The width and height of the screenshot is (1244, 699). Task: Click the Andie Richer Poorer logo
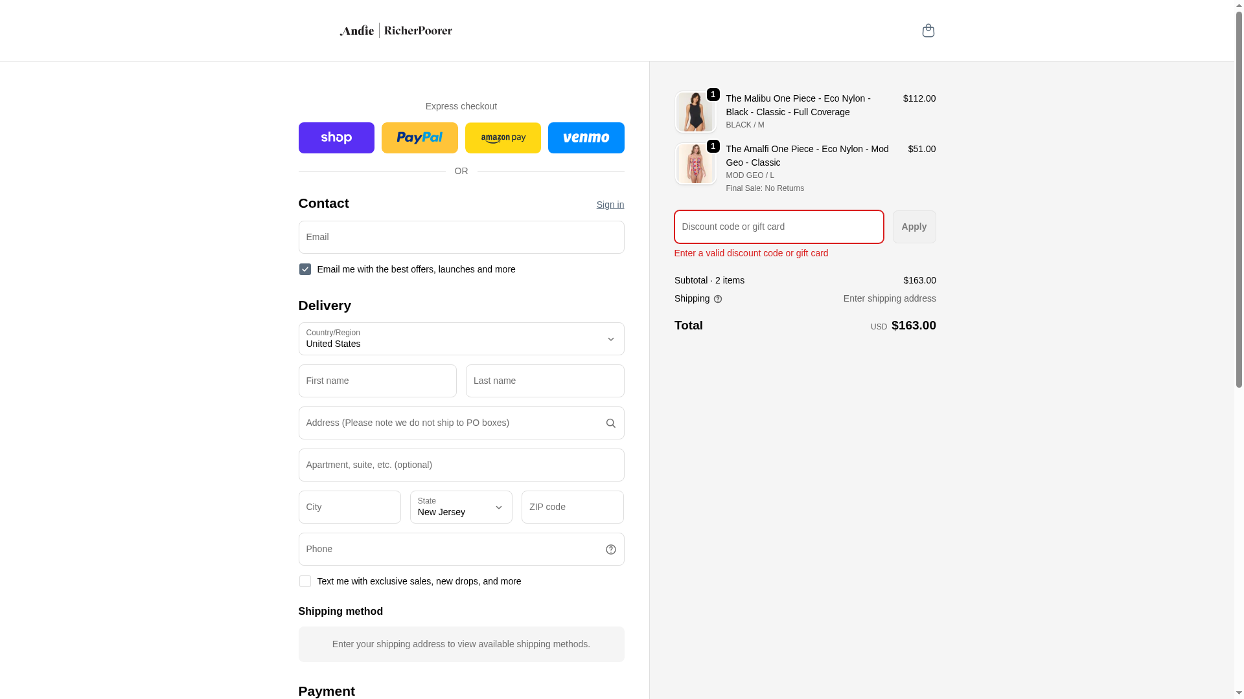point(396,30)
